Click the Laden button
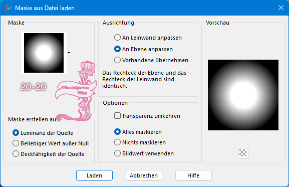The image size is (289, 187). coord(94,175)
